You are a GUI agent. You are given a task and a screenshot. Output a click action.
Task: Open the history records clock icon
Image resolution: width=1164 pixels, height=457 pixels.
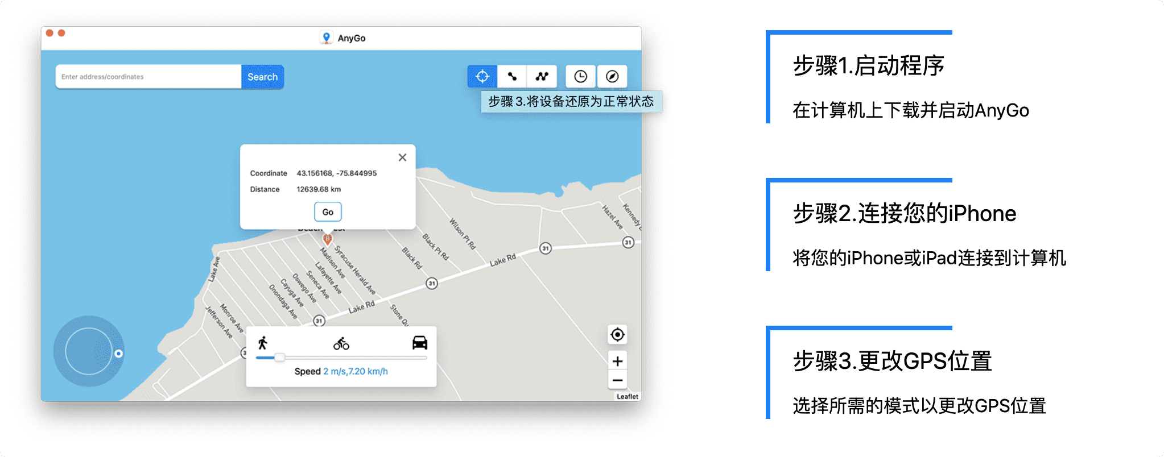580,77
